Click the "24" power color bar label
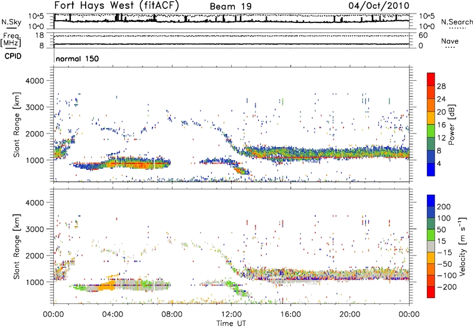The image size is (473, 327). pos(441,99)
